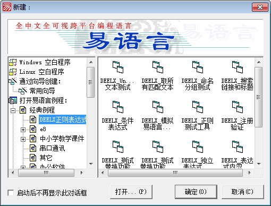The width and height of the screenshot is (271, 206).
Task: Click the e8 tree label
Action: (43, 129)
